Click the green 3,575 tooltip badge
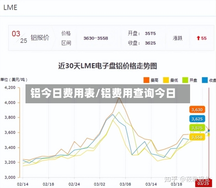This screenshot has height=188, width=216. 197,128
